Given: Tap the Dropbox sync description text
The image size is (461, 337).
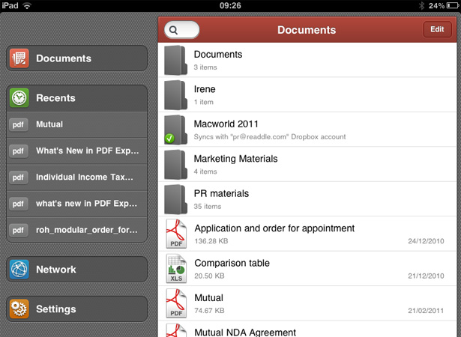Looking at the screenshot, I should pyautogui.click(x=270, y=137).
